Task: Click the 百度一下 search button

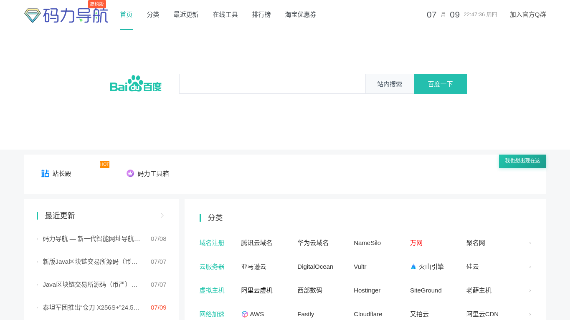Action: pos(441,84)
